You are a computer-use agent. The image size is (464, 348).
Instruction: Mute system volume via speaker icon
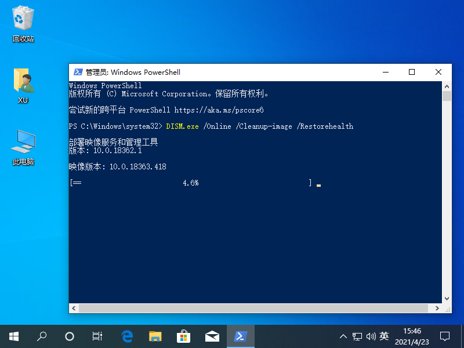coord(372,336)
